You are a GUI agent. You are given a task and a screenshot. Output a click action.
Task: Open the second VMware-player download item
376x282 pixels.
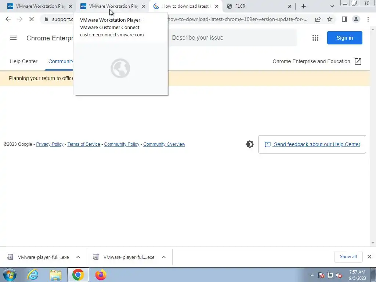(124, 257)
